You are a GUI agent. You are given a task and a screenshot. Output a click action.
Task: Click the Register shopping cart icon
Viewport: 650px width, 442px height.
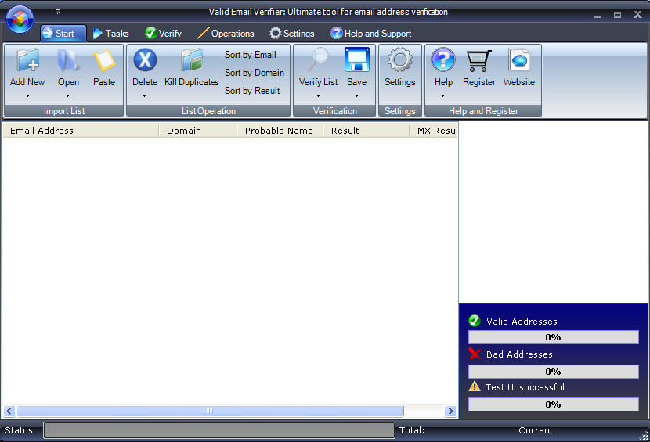click(x=478, y=60)
